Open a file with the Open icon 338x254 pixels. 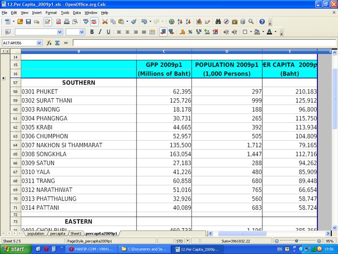click(x=20, y=22)
